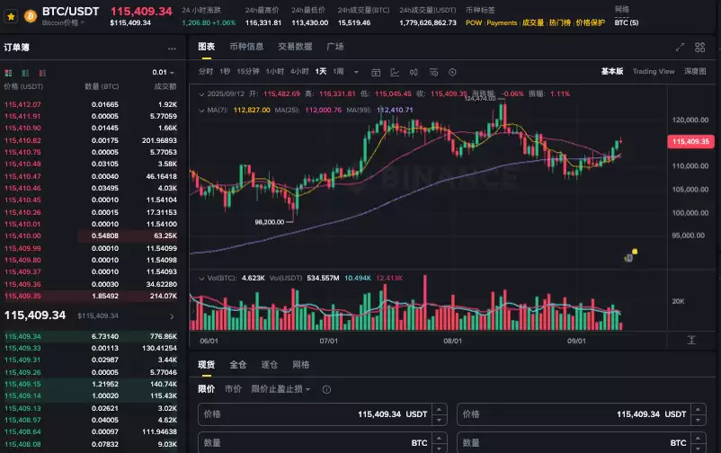Viewport: 721px width, 453px height.
Task: Click the orange Bitcoin coin logo
Action: (x=31, y=16)
